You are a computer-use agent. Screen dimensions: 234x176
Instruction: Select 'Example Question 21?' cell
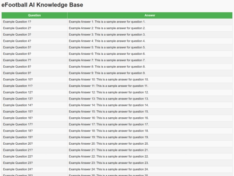click(35, 150)
